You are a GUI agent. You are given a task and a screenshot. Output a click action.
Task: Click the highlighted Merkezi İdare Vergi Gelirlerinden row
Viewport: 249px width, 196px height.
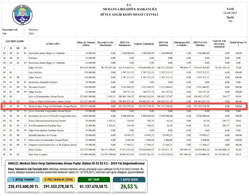[125, 106]
